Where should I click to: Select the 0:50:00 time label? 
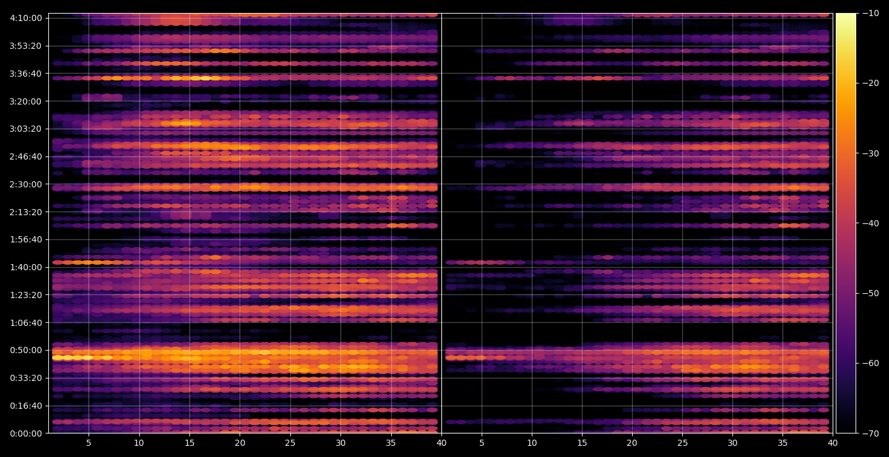[x=26, y=350]
